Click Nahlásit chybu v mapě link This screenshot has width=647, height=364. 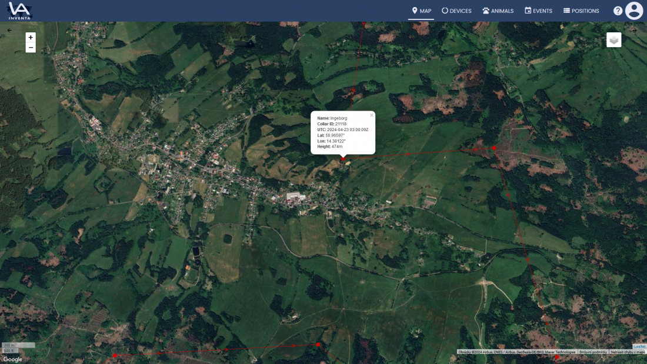628,352
